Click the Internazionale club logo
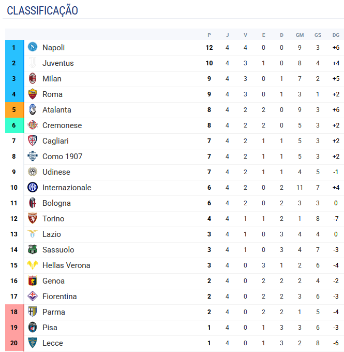 pos(33,187)
